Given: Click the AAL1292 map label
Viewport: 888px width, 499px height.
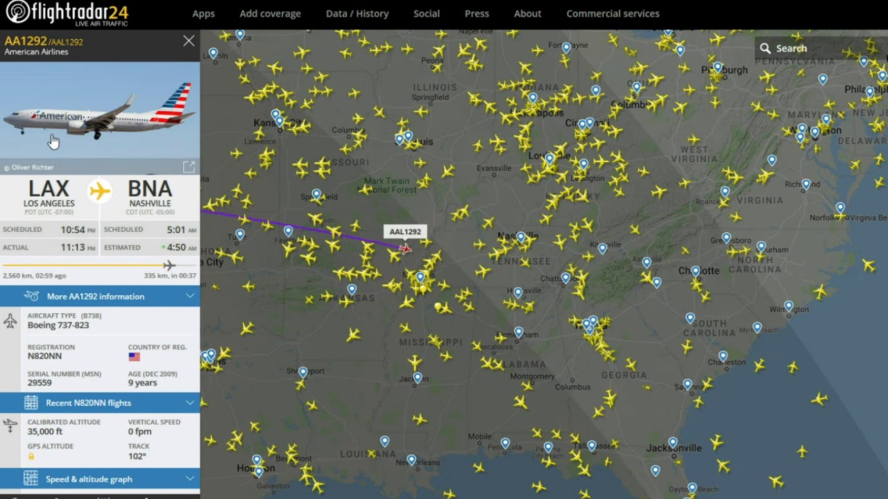Looking at the screenshot, I should (x=405, y=232).
